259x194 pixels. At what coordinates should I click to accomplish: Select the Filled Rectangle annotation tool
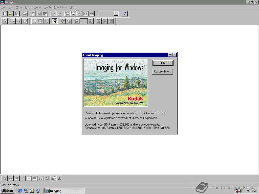[35, 178]
